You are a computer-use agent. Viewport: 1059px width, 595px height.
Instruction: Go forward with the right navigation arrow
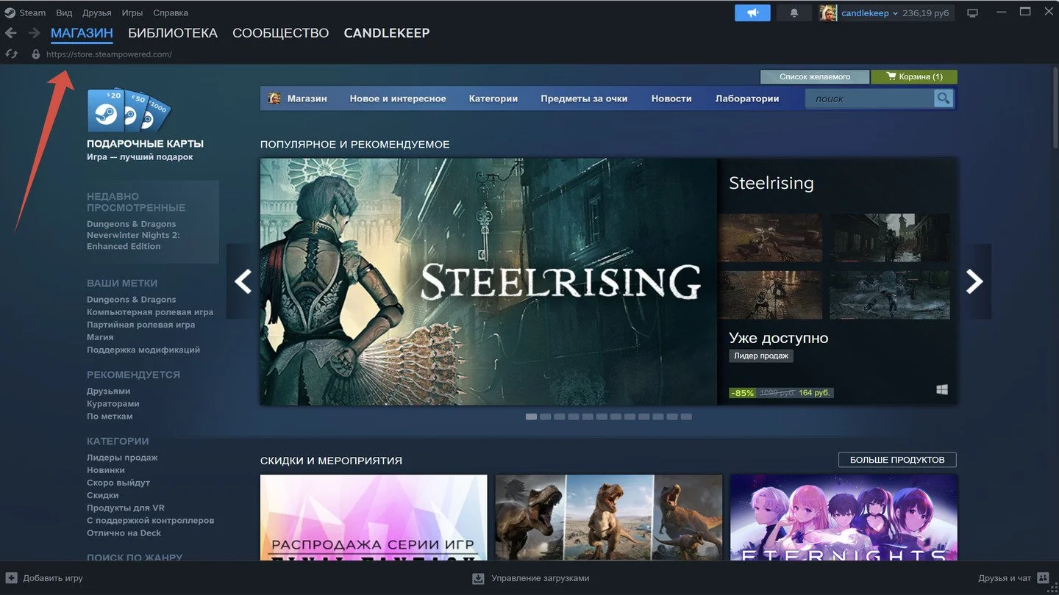(34, 33)
